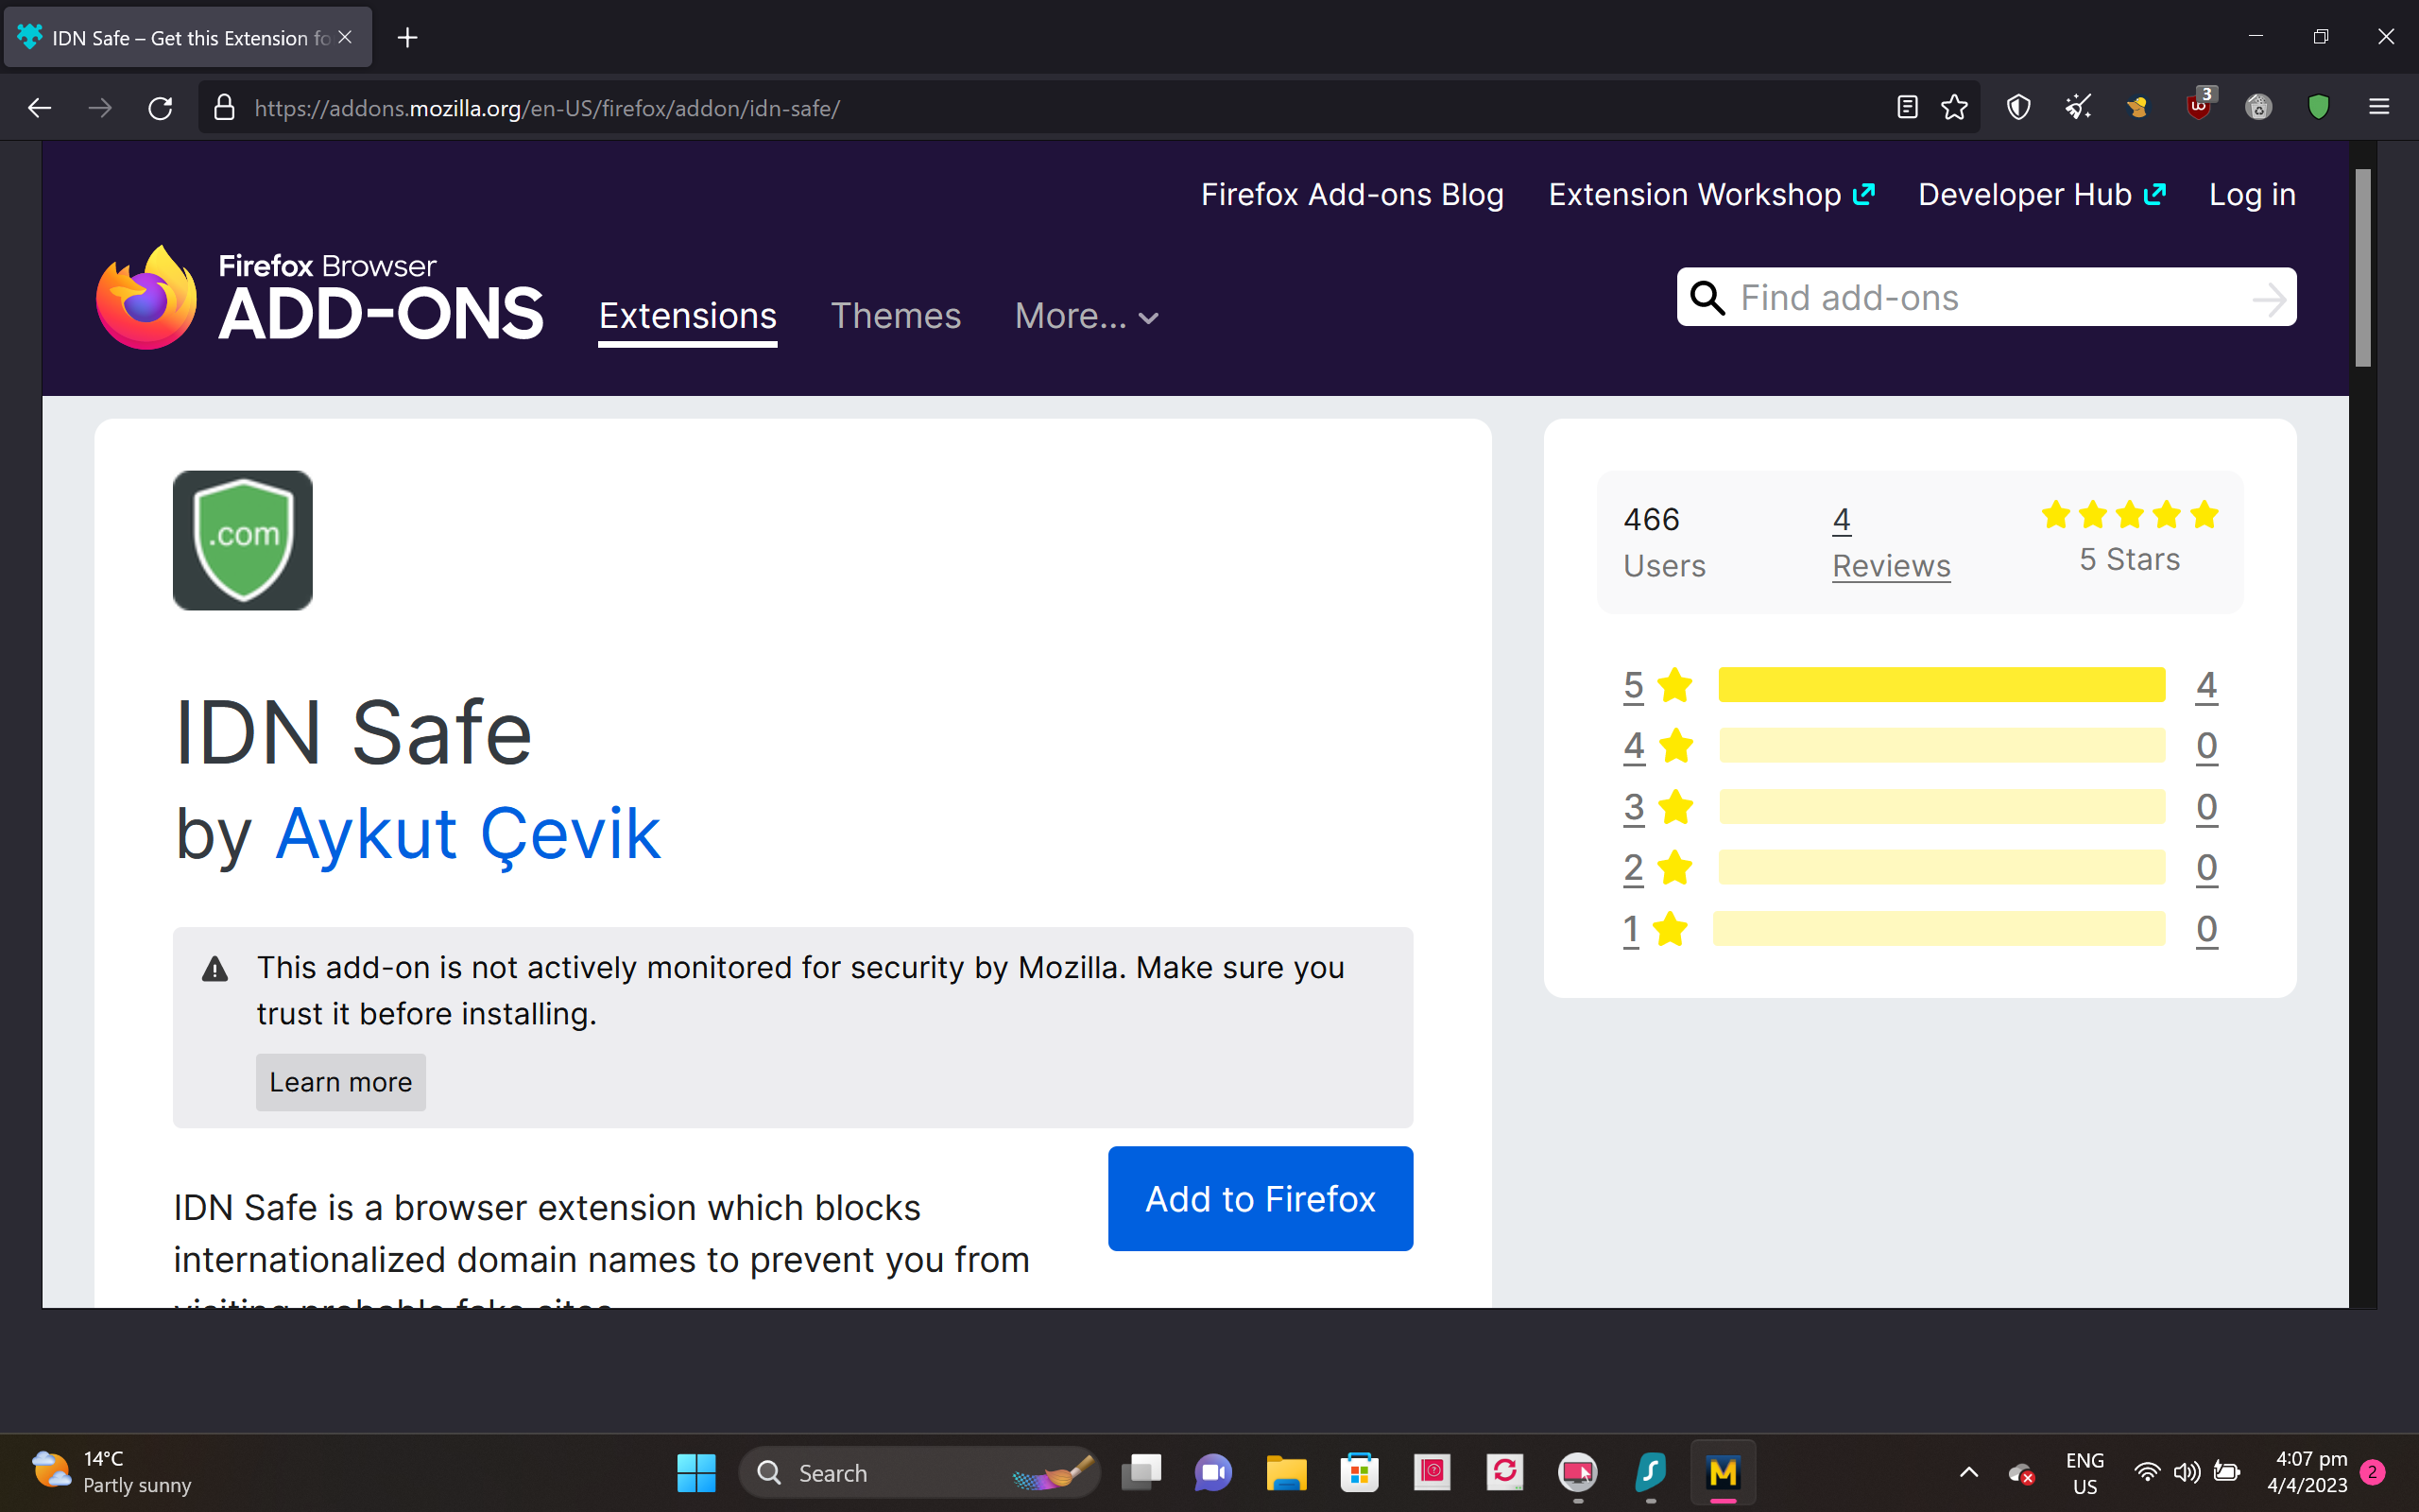The image size is (2419, 1512).
Task: Bookmark this page with the star icon
Action: click(1954, 107)
